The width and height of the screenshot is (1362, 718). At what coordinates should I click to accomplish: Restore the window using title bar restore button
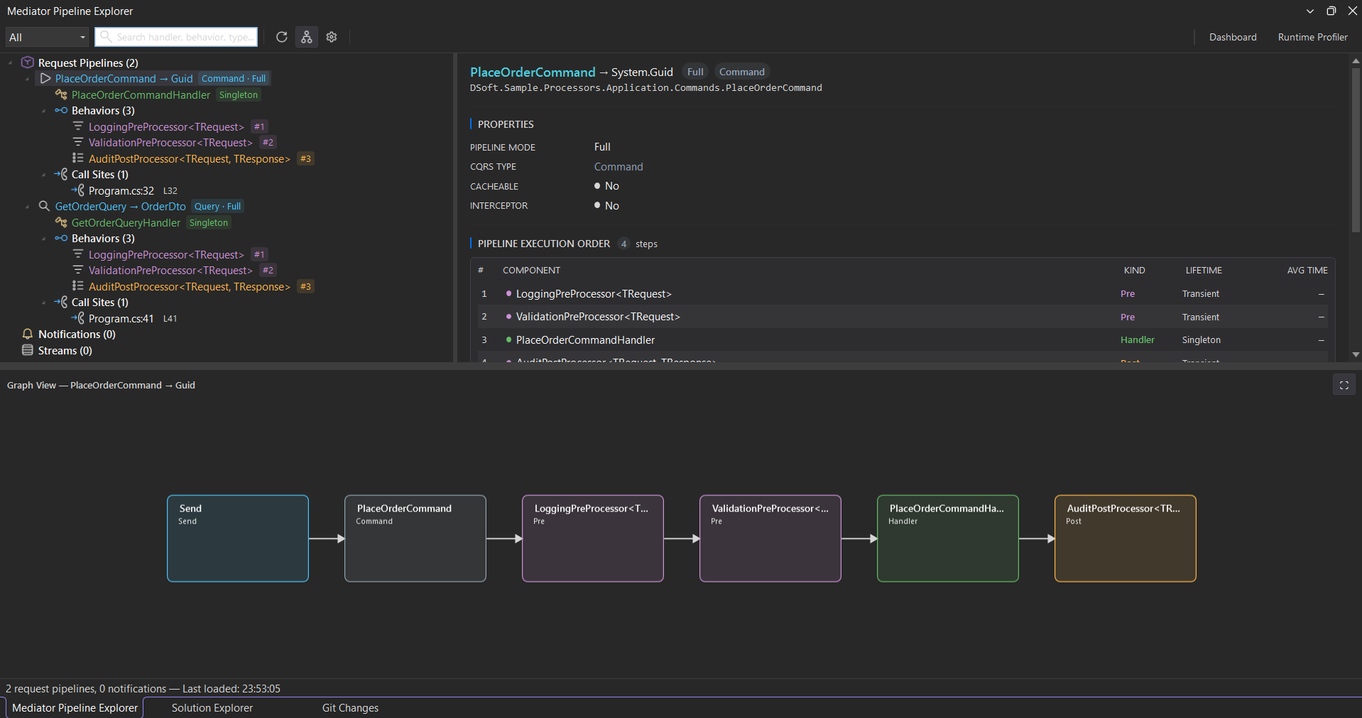coord(1331,11)
